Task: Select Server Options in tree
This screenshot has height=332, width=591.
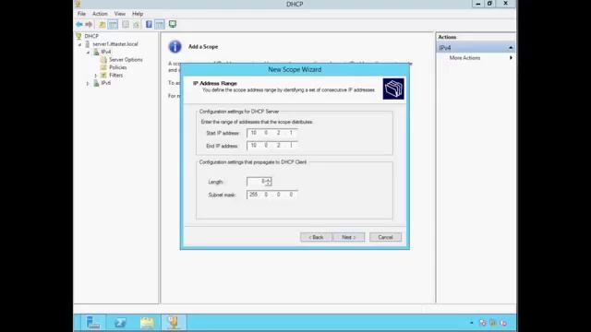Action: (x=126, y=60)
